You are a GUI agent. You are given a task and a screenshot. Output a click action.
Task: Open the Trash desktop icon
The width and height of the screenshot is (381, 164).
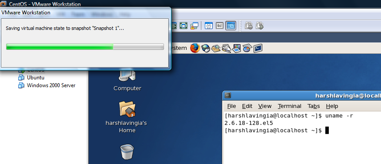pos(127,152)
